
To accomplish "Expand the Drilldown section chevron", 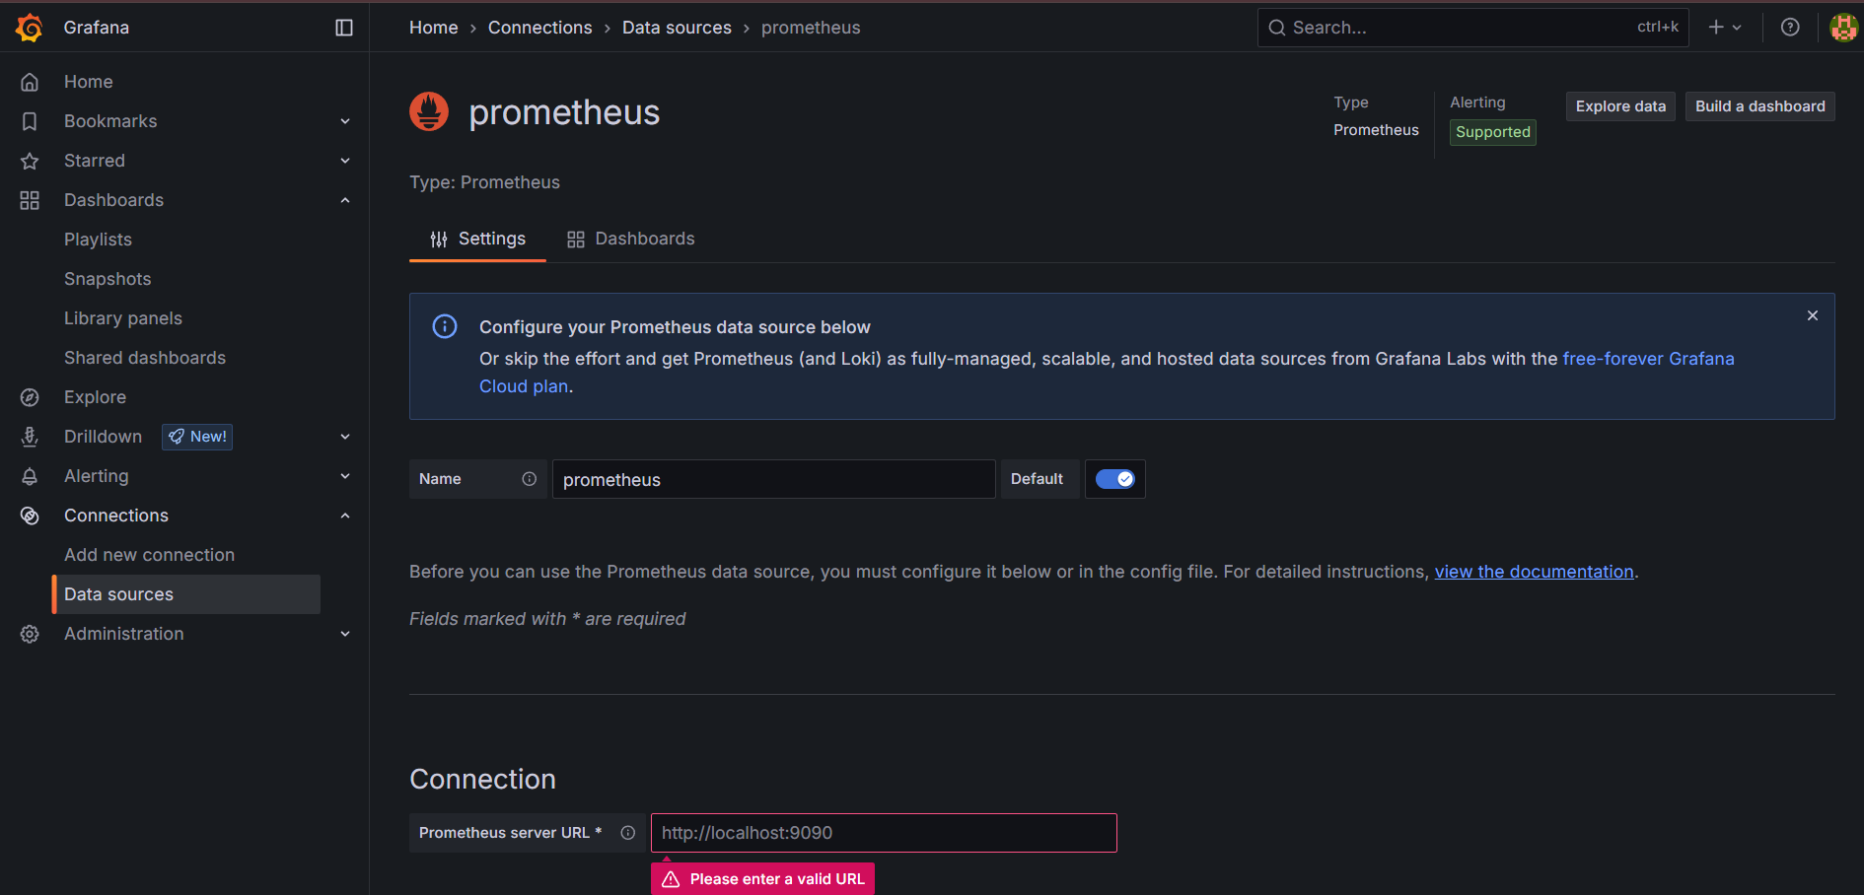I will pos(345,437).
